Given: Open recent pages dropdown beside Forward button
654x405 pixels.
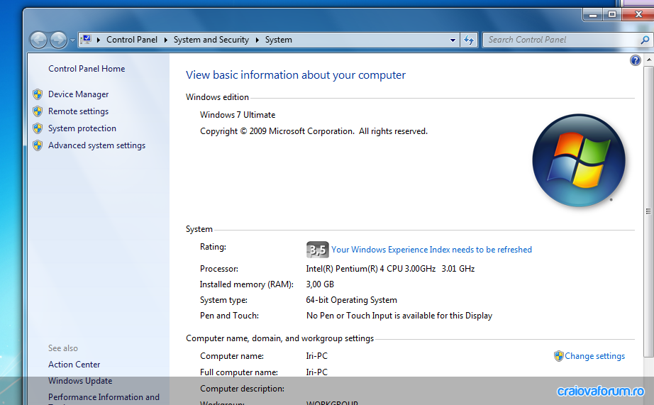Looking at the screenshot, I should coord(72,40).
